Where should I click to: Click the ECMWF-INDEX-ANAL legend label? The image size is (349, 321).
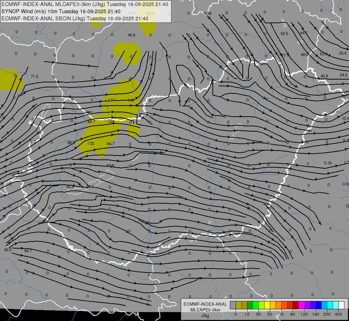pyautogui.click(x=205, y=304)
